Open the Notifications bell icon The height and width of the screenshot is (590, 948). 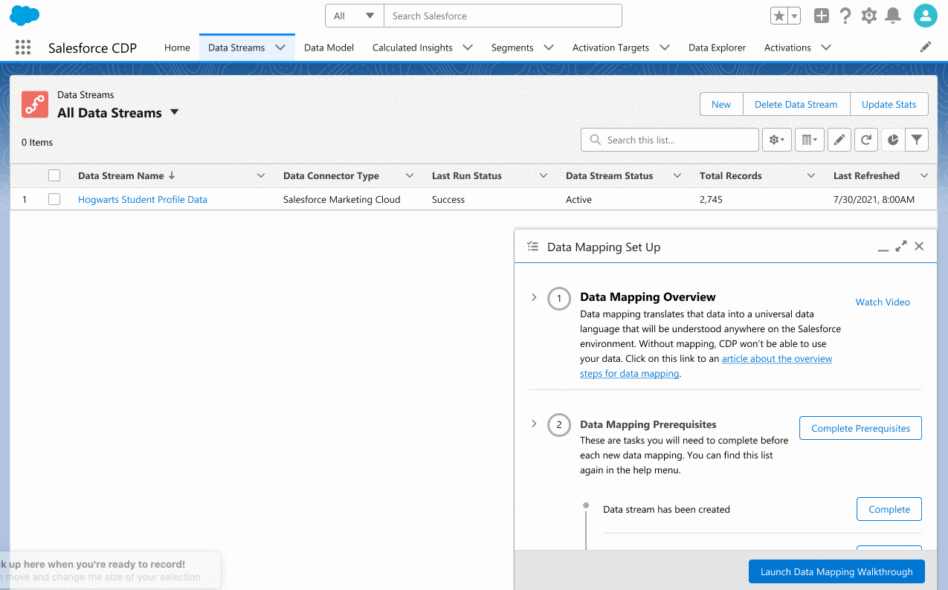893,16
